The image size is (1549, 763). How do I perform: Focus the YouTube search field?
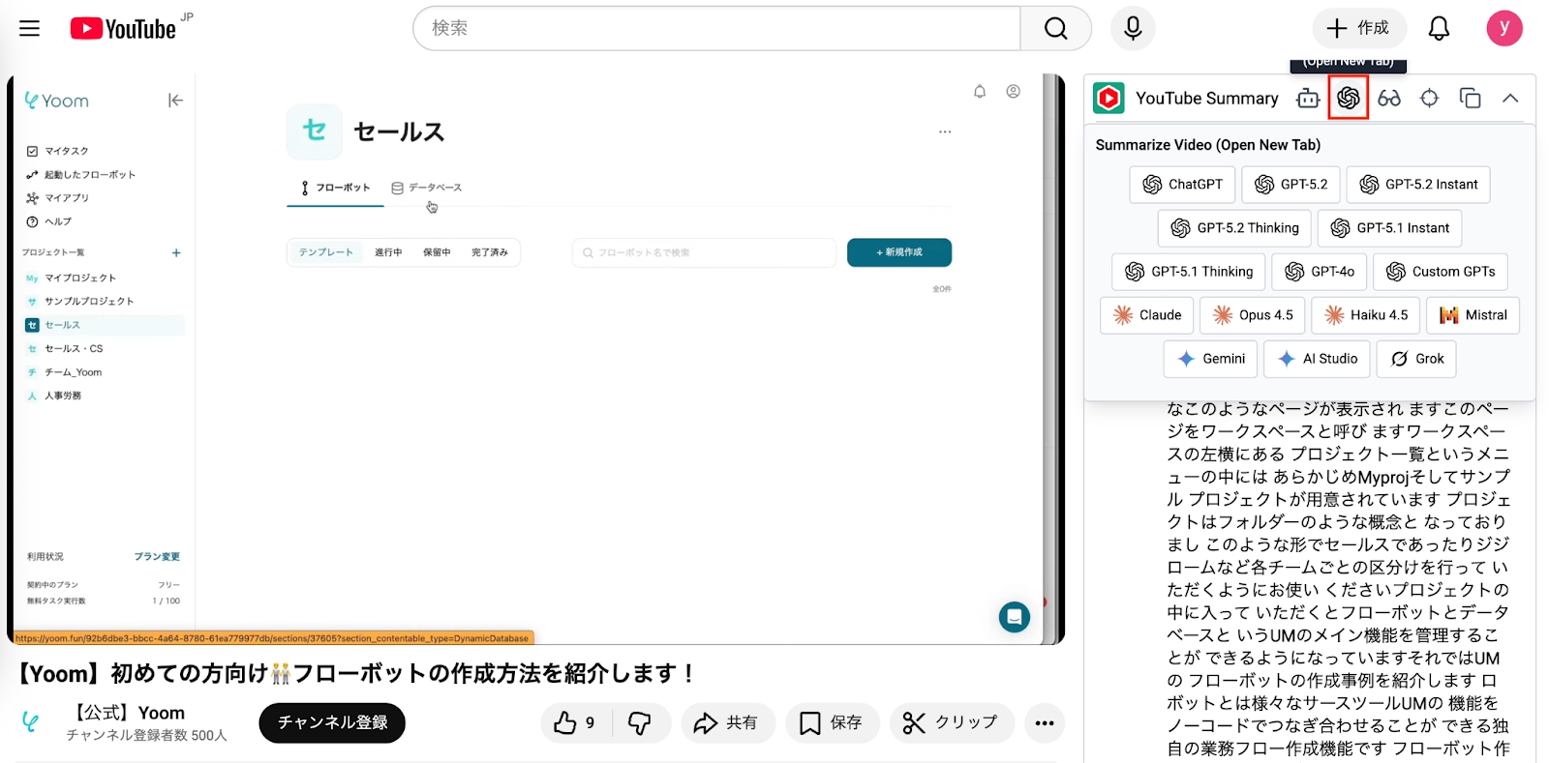click(716, 29)
